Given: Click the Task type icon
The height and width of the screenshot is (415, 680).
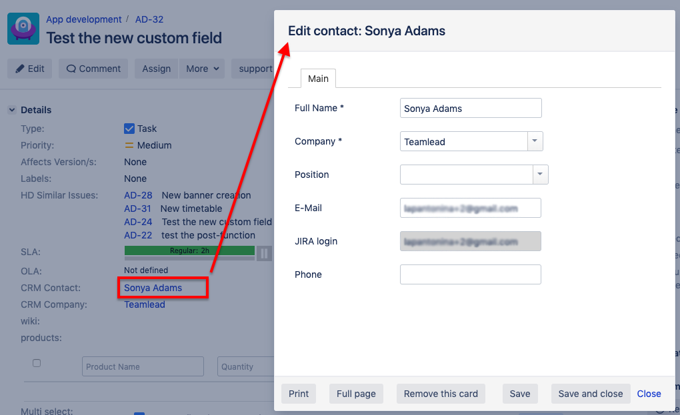Looking at the screenshot, I should [129, 129].
